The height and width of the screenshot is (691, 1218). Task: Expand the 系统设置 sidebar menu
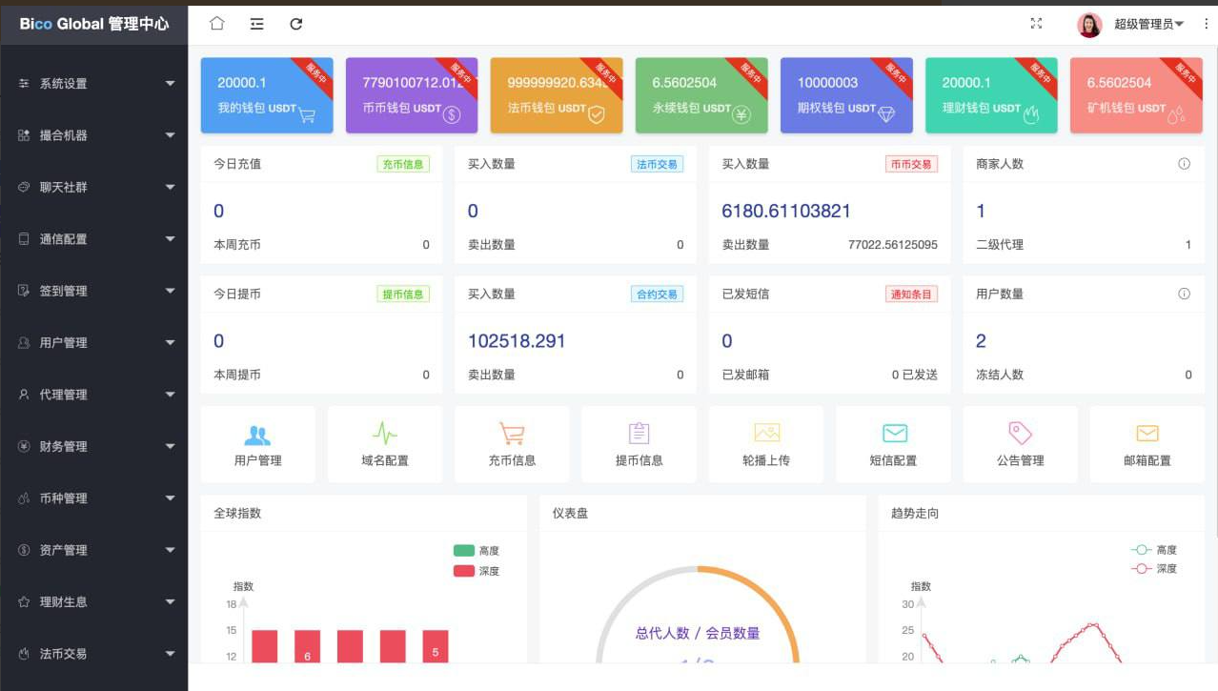point(93,84)
